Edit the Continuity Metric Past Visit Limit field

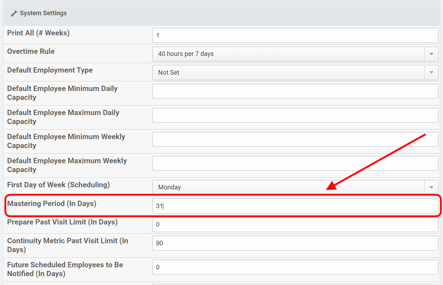[295, 244]
